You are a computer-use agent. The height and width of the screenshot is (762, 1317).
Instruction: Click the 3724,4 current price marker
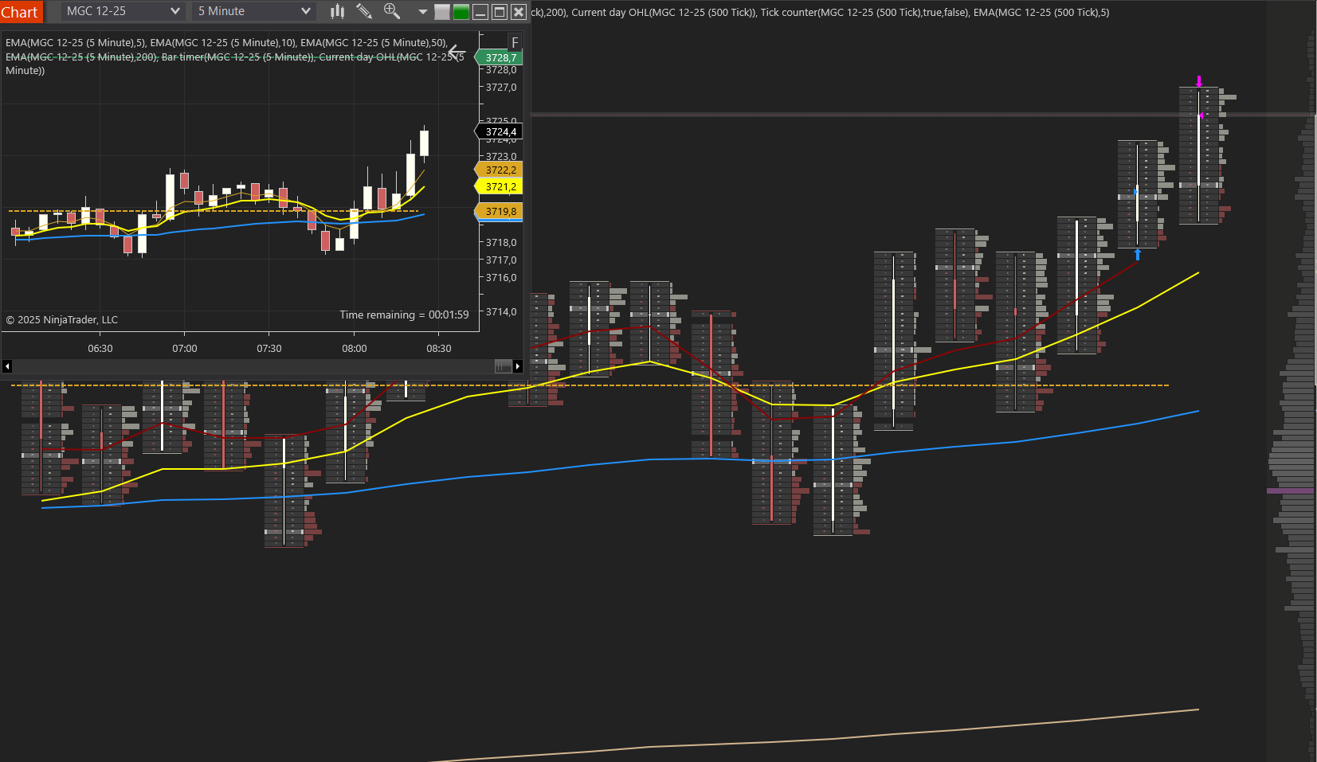point(500,131)
